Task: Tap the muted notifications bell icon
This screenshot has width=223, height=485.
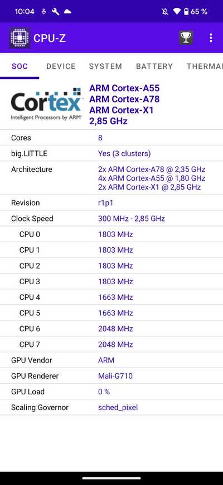Action: (x=165, y=12)
